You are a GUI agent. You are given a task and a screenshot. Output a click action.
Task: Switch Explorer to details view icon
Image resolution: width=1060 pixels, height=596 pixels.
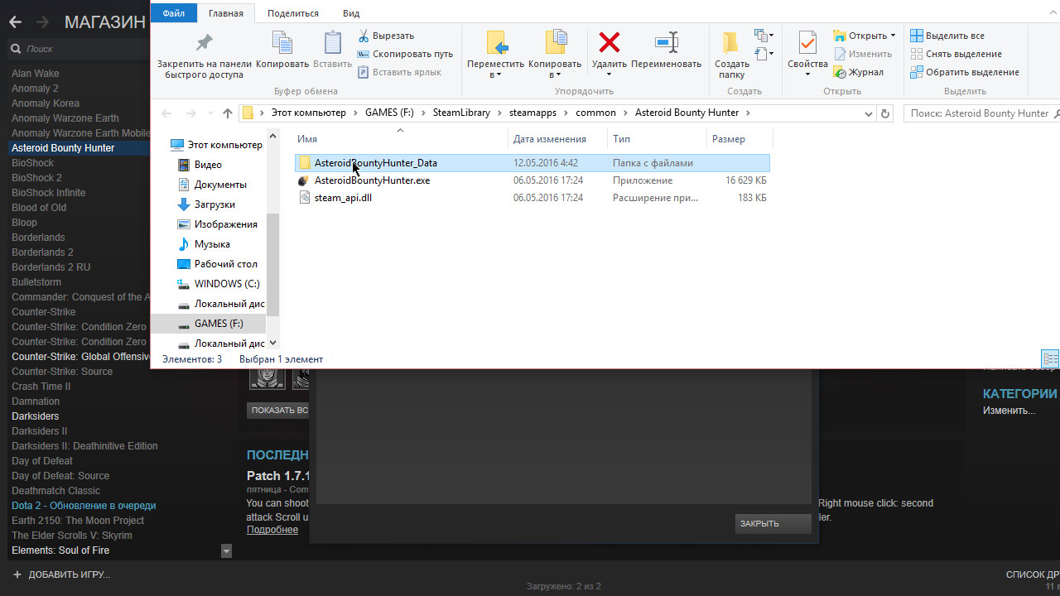click(1051, 359)
